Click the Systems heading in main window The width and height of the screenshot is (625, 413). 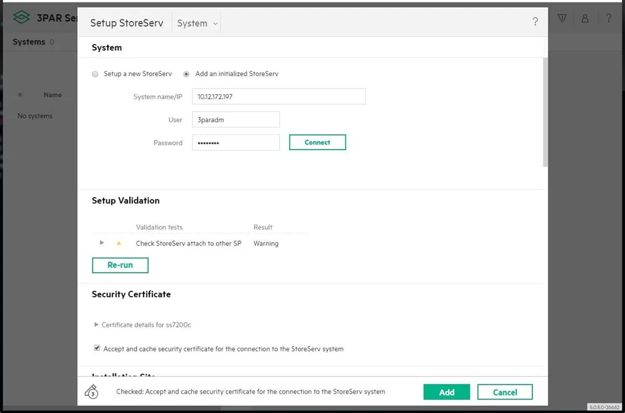tap(29, 42)
